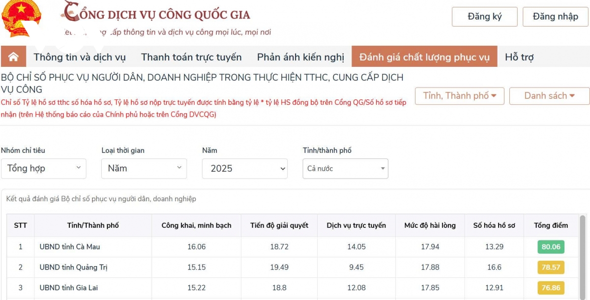Expand the Cả nước province selector
The height and width of the screenshot is (300, 590).
346,168
